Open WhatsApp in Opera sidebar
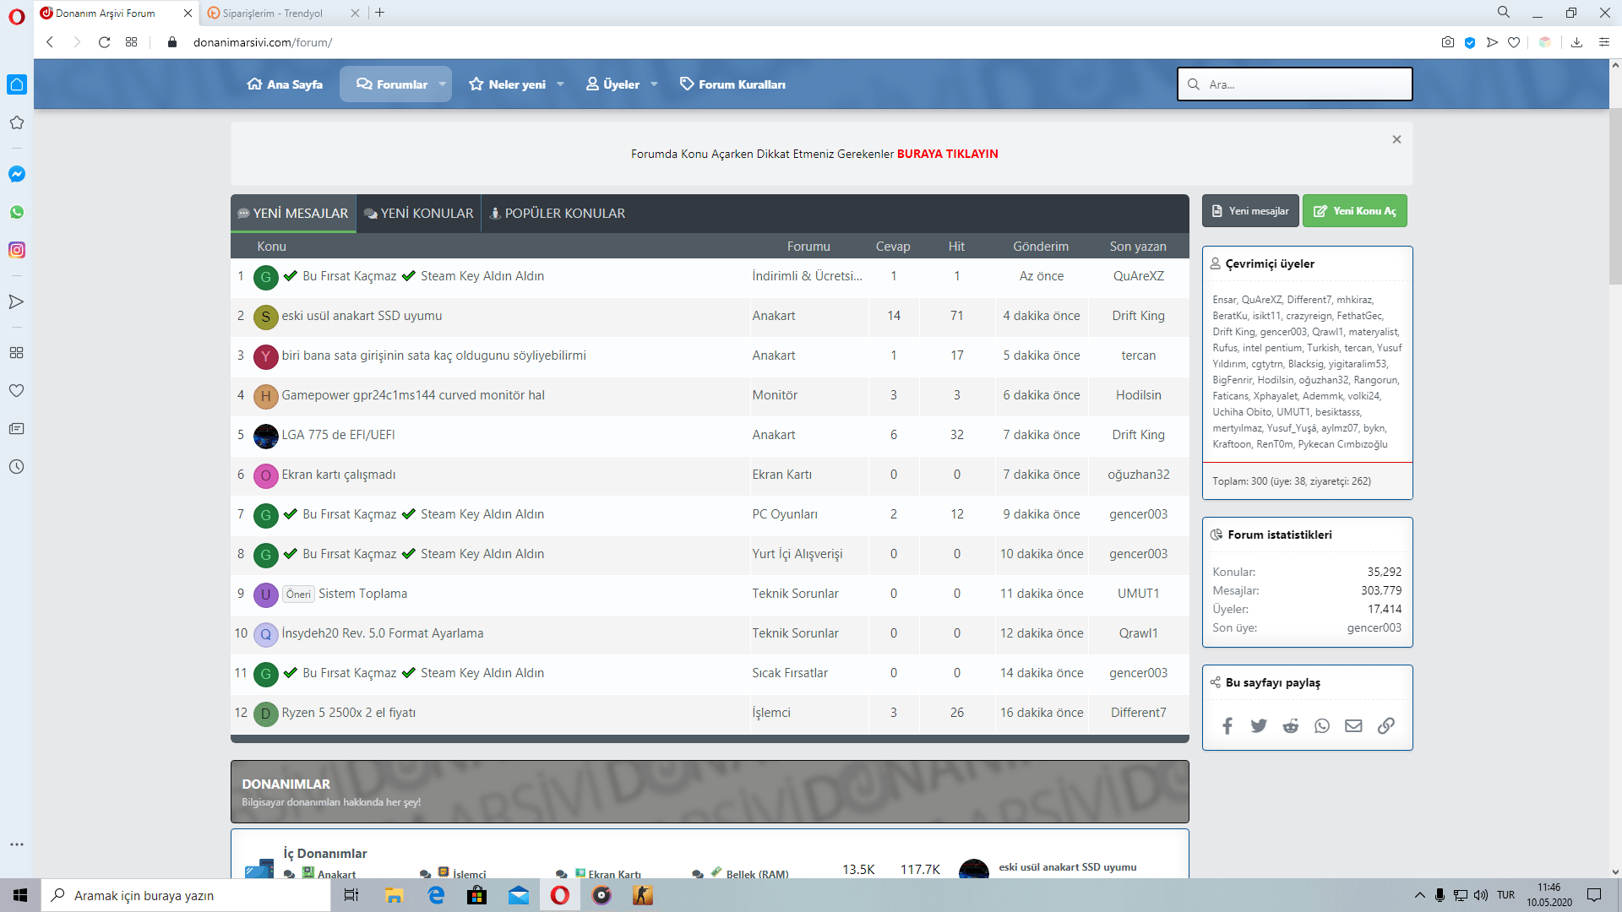Screen dimensions: 1622x912 [17, 212]
